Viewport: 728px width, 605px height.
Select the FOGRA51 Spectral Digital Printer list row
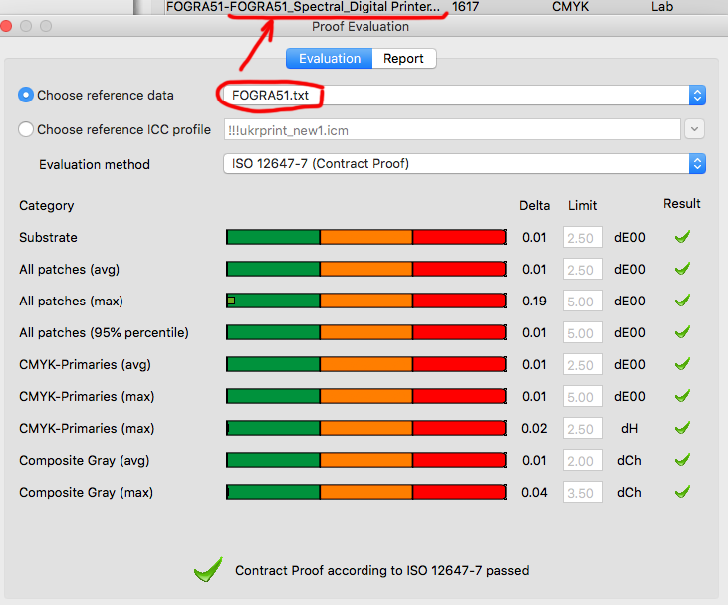coord(446,7)
